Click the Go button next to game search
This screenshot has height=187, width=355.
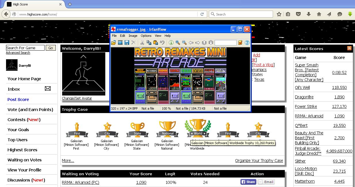tap(51, 48)
